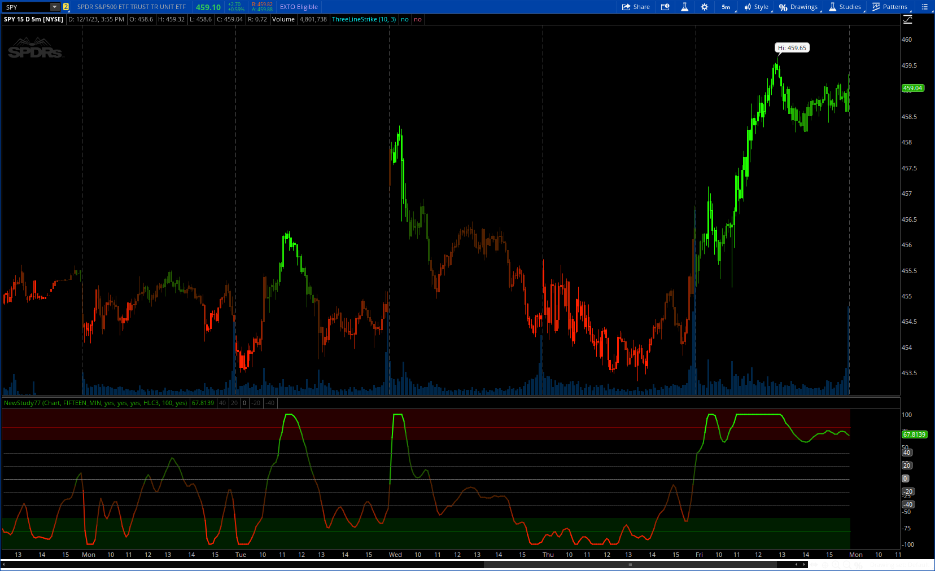Open chart settings gear

704,7
